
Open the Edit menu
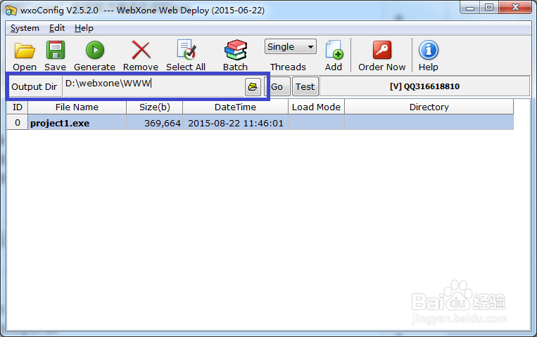[57, 28]
